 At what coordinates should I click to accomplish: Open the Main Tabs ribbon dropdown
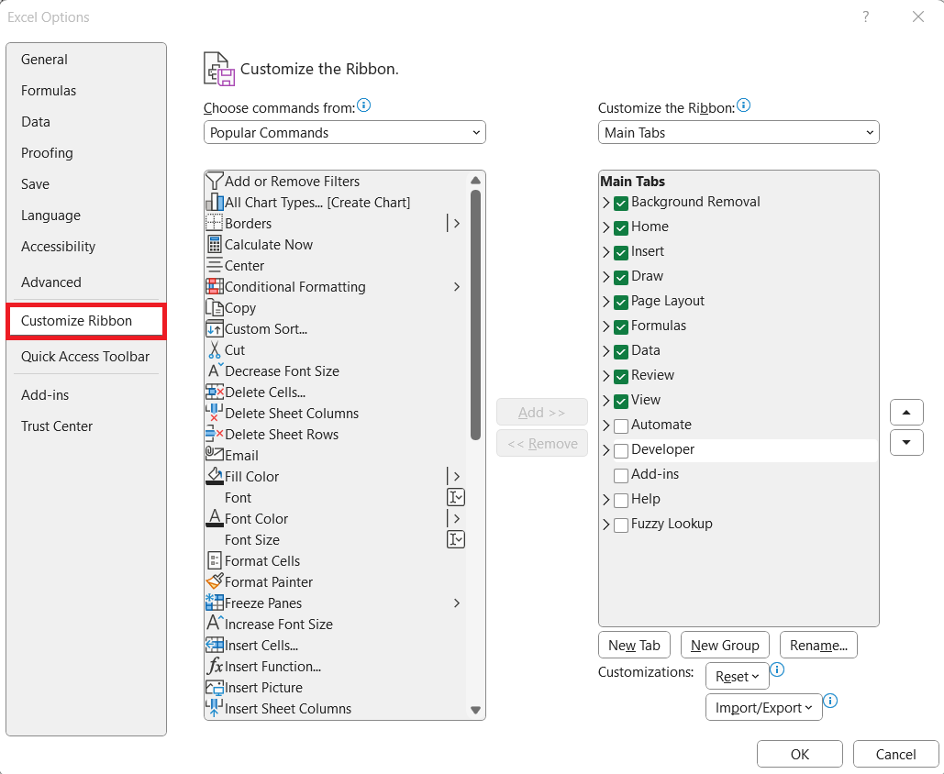[x=739, y=132]
